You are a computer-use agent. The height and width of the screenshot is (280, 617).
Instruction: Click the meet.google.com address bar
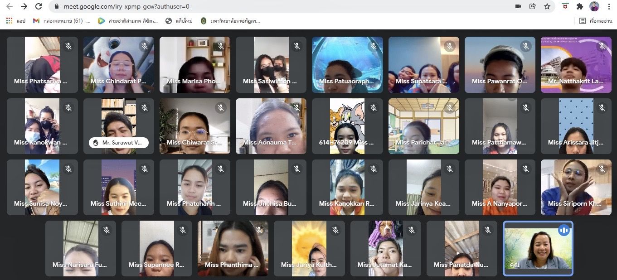[272, 6]
